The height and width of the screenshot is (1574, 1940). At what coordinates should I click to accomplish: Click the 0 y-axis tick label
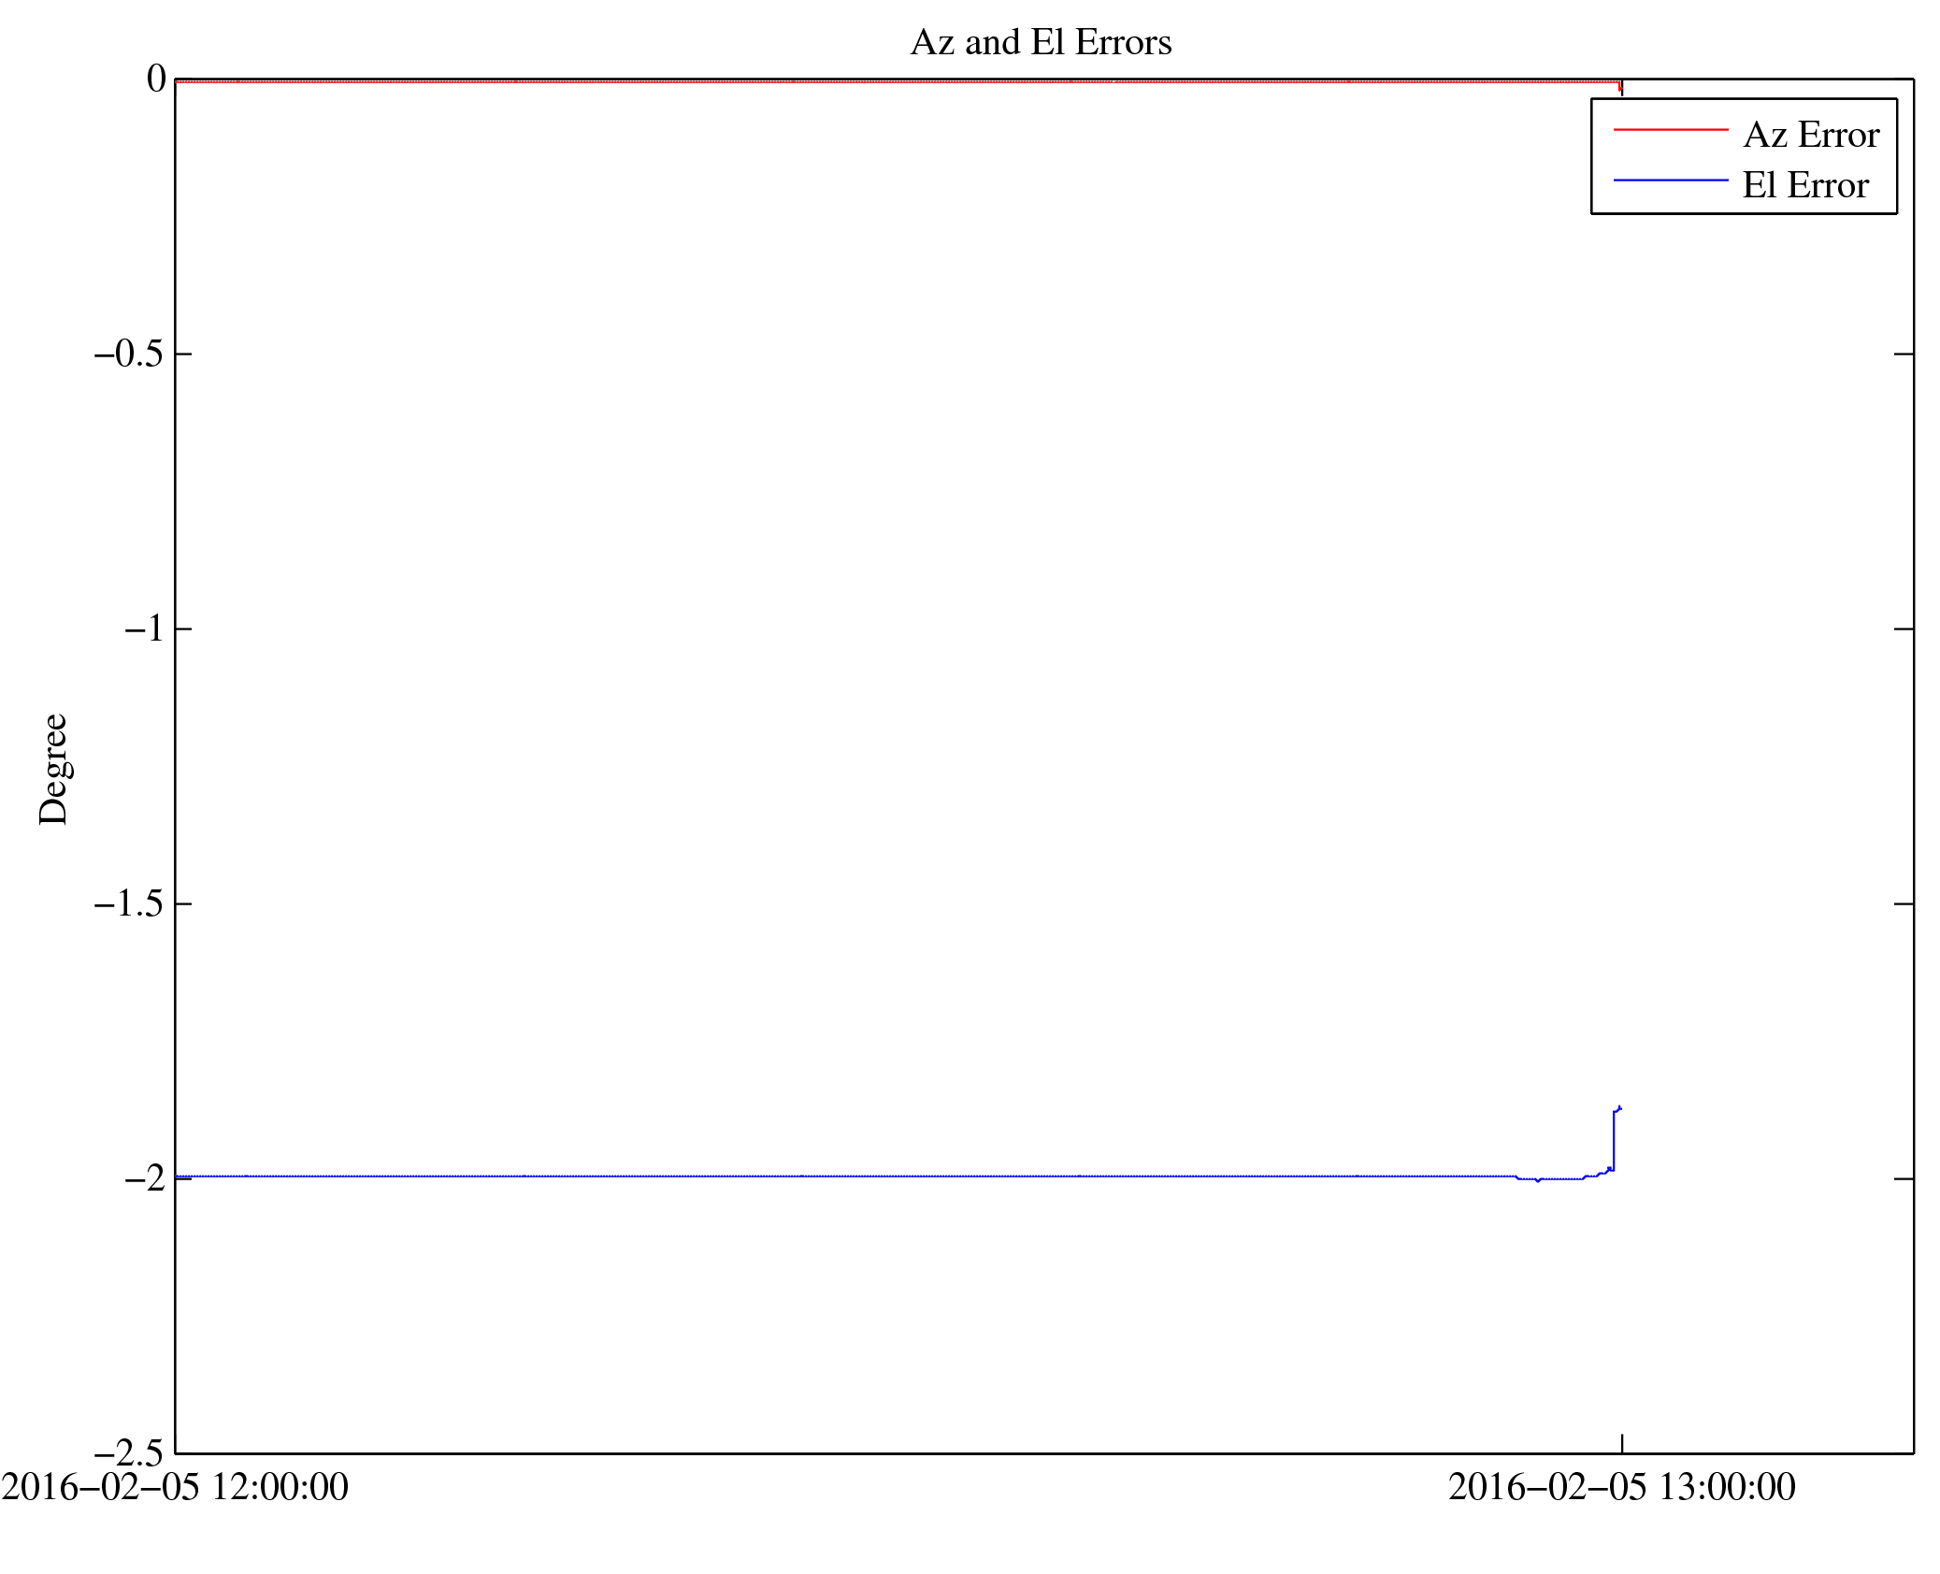156,79
